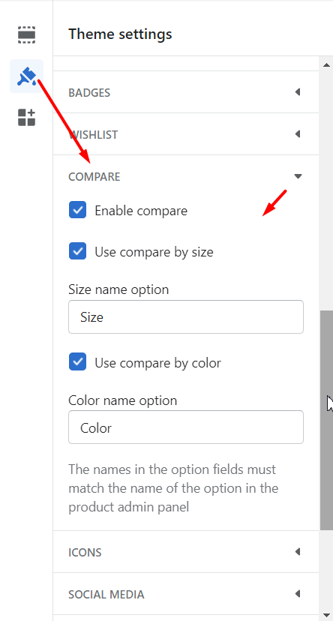The image size is (333, 621).
Task: Click the COMPARE section header
Action: tap(186, 176)
